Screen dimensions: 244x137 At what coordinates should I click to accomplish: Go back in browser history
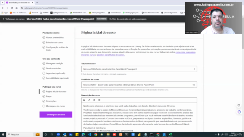[3, 8]
